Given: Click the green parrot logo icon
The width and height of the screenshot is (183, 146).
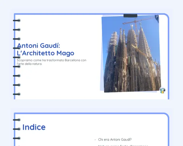Looking at the screenshot, I should click(x=162, y=90).
